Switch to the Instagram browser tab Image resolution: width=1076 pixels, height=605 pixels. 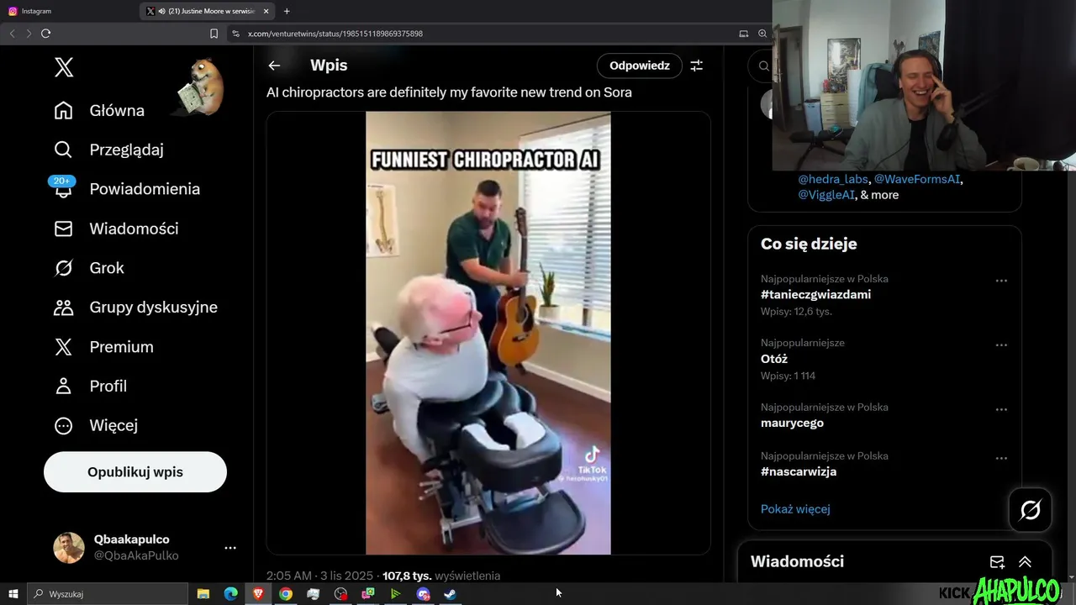(69, 11)
